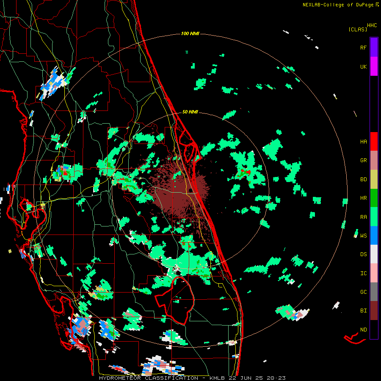Click the [CLAS] units label
The image size is (381, 381).
pos(358,29)
